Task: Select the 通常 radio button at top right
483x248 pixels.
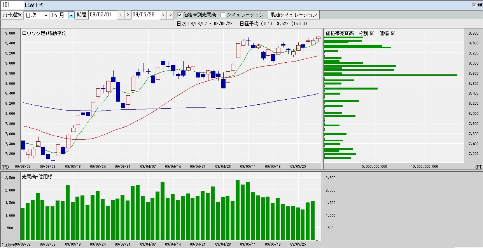Action: pos(474,5)
